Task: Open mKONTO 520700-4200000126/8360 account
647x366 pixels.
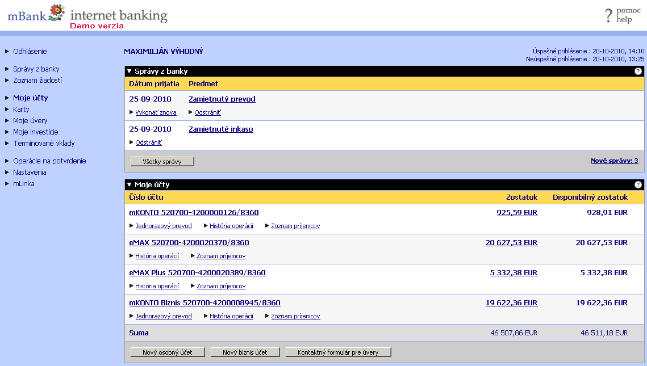Action: [x=194, y=213]
